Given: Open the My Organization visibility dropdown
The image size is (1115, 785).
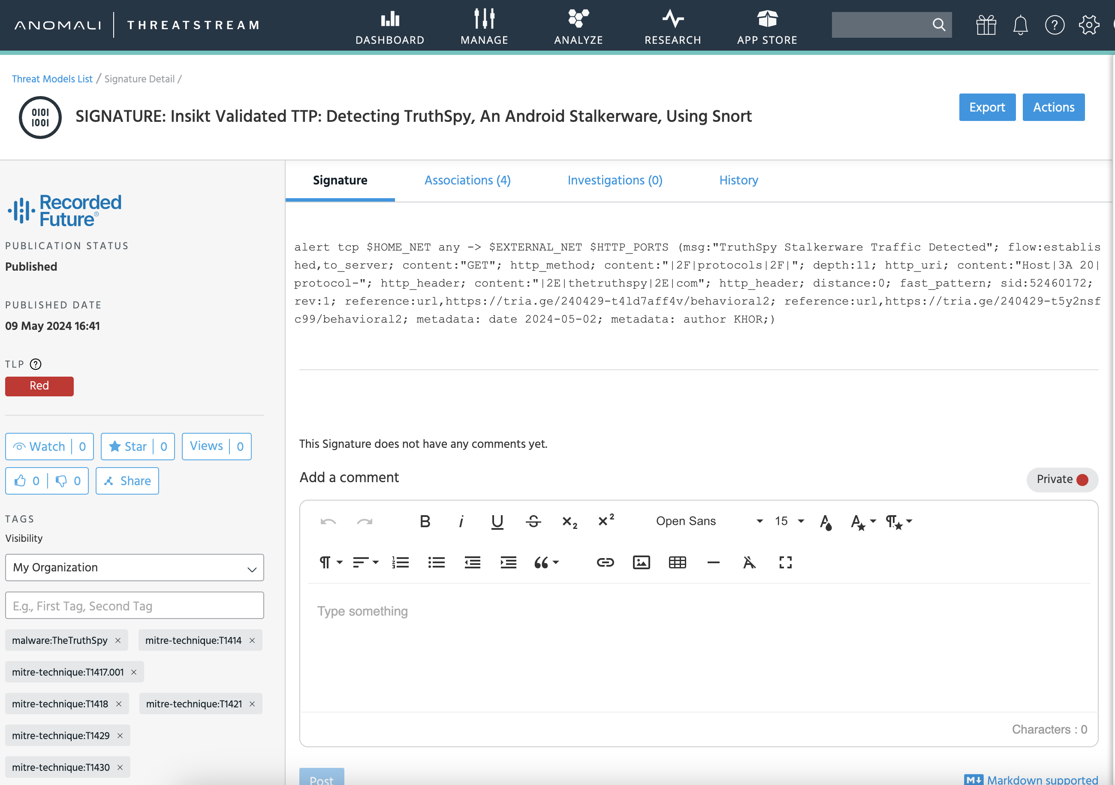Looking at the screenshot, I should point(134,568).
